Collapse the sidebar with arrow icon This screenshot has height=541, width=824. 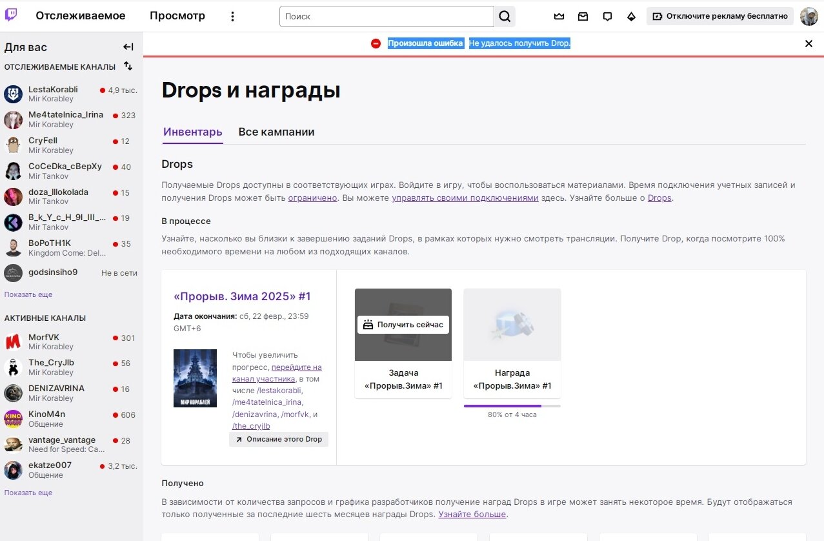(128, 46)
